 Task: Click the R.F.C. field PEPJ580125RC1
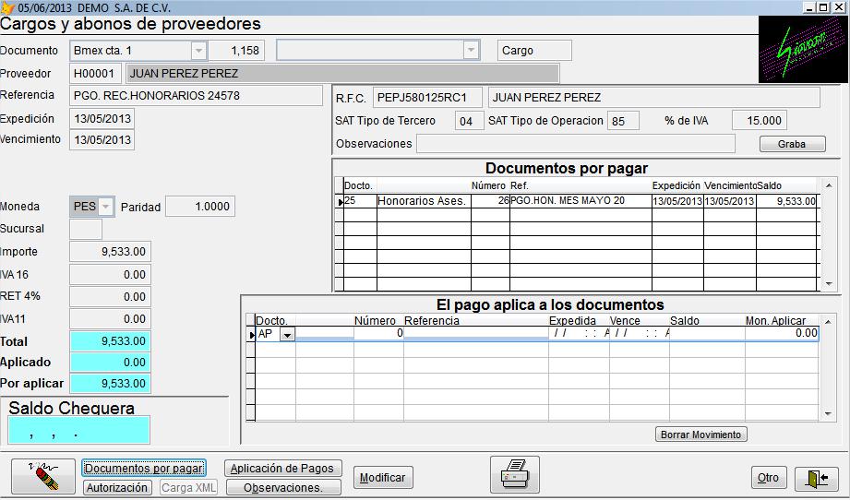[x=427, y=98]
